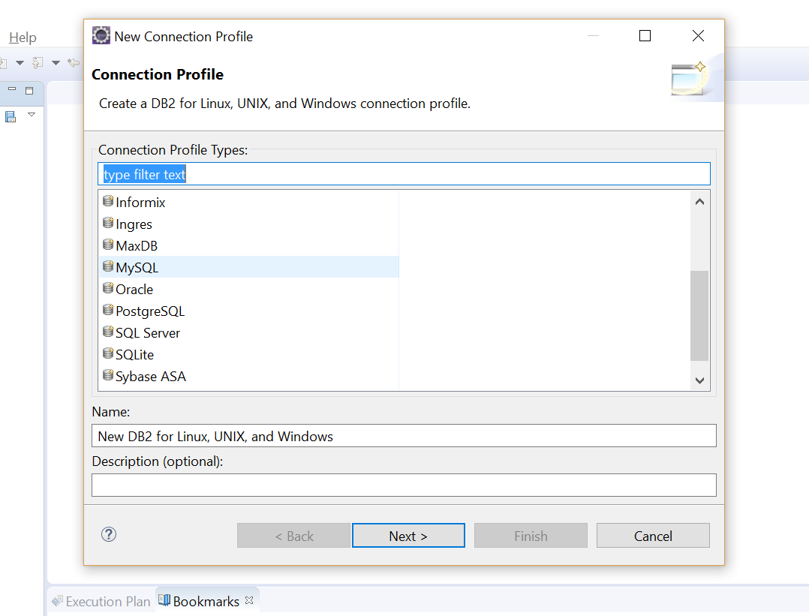Click the list scrollbar down arrow
The width and height of the screenshot is (809, 616).
699,380
